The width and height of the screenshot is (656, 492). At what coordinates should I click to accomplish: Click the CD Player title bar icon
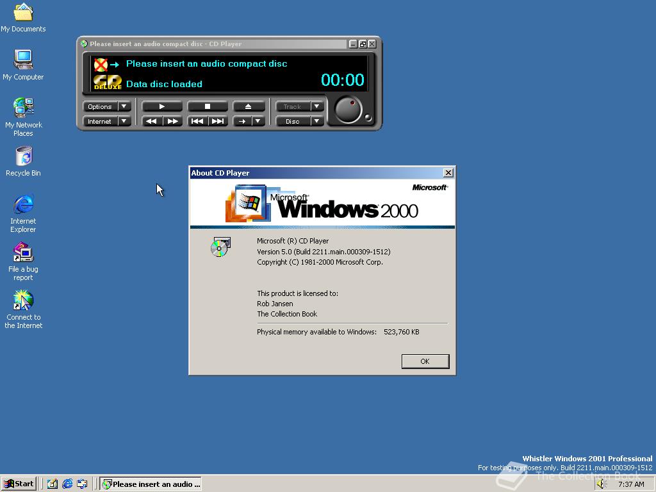coord(84,44)
